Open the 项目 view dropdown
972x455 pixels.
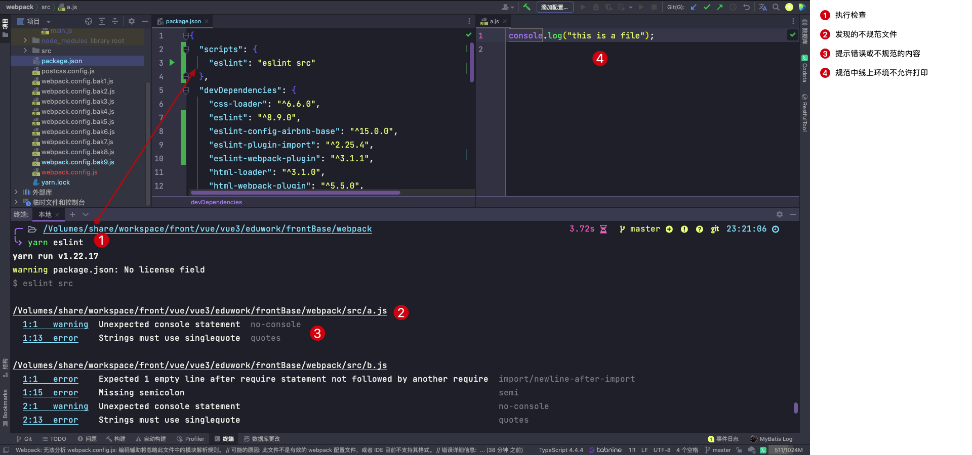coord(49,22)
